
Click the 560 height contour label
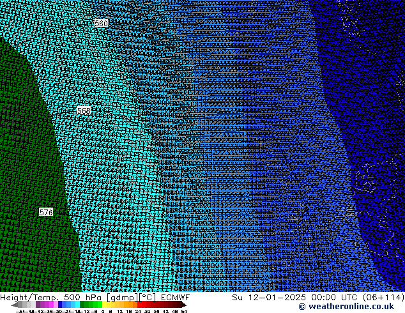click(x=101, y=23)
